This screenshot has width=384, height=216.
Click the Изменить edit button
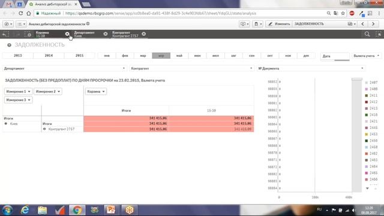click(279, 24)
